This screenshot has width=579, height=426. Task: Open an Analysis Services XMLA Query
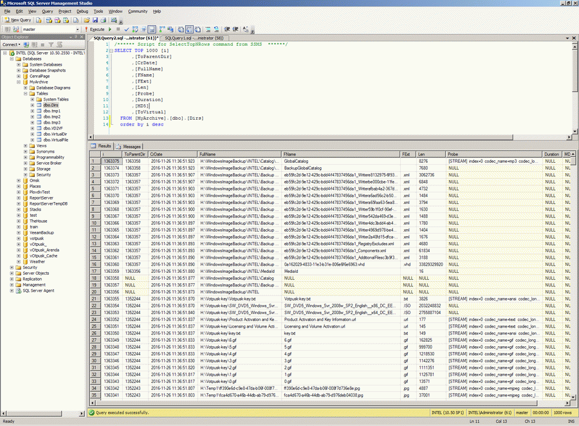(x=66, y=20)
